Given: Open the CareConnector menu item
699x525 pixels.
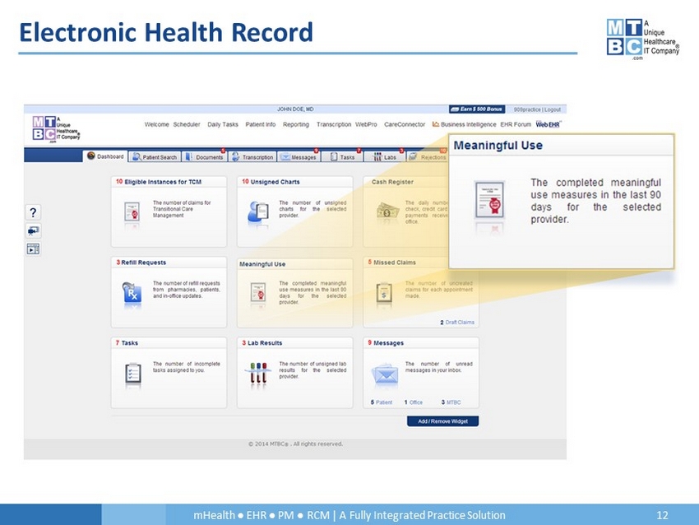Looking at the screenshot, I should click(x=405, y=124).
